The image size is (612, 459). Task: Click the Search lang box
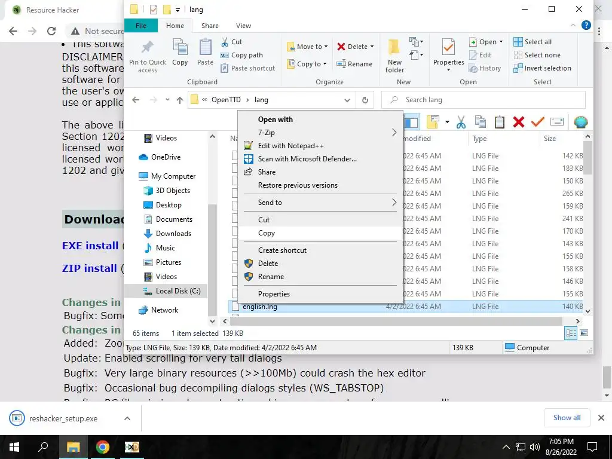click(483, 100)
